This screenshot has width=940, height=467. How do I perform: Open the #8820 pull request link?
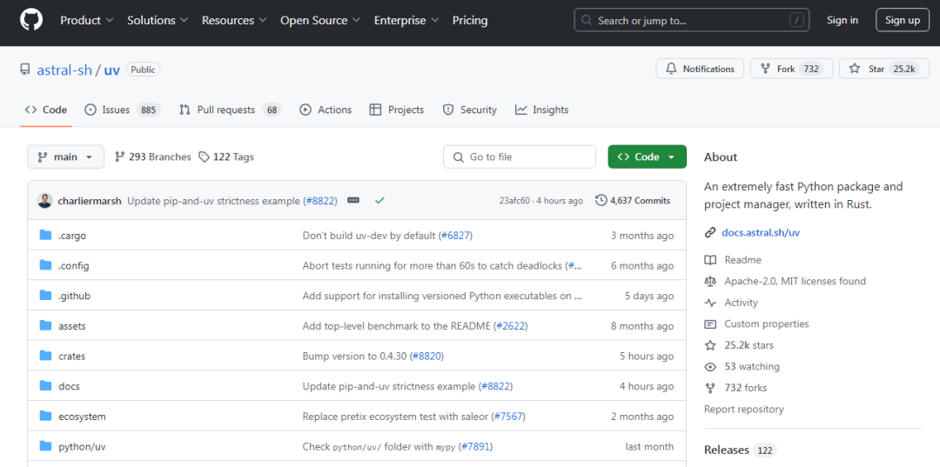426,357
